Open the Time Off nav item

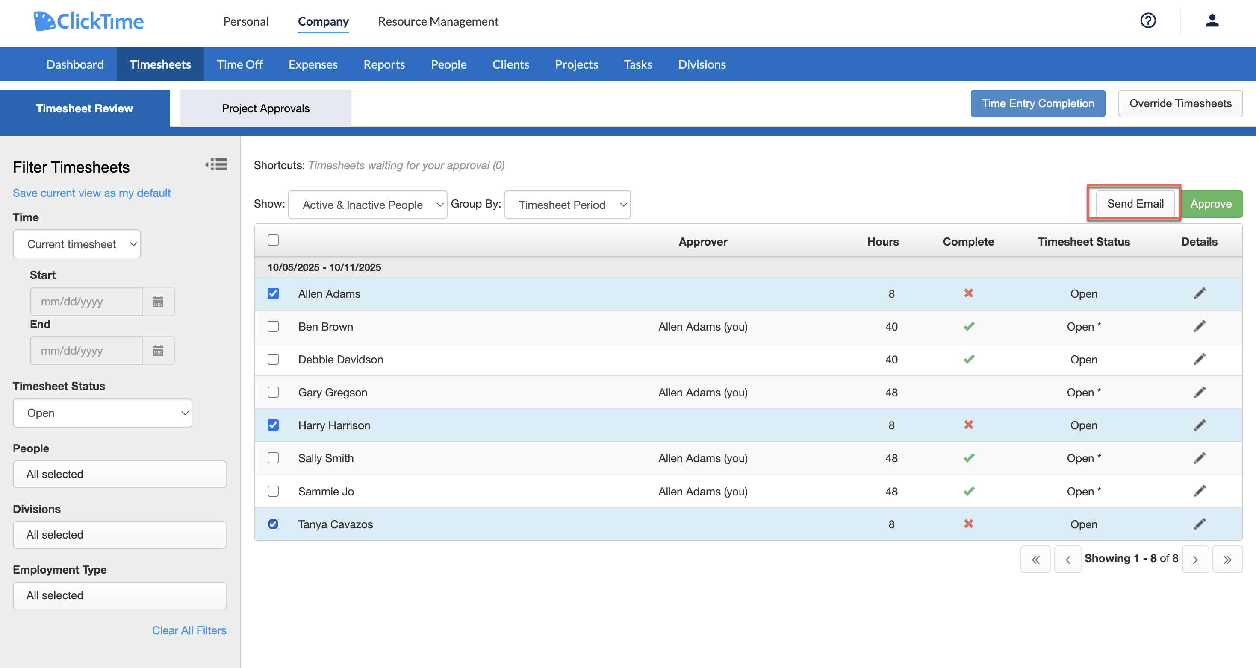[239, 64]
